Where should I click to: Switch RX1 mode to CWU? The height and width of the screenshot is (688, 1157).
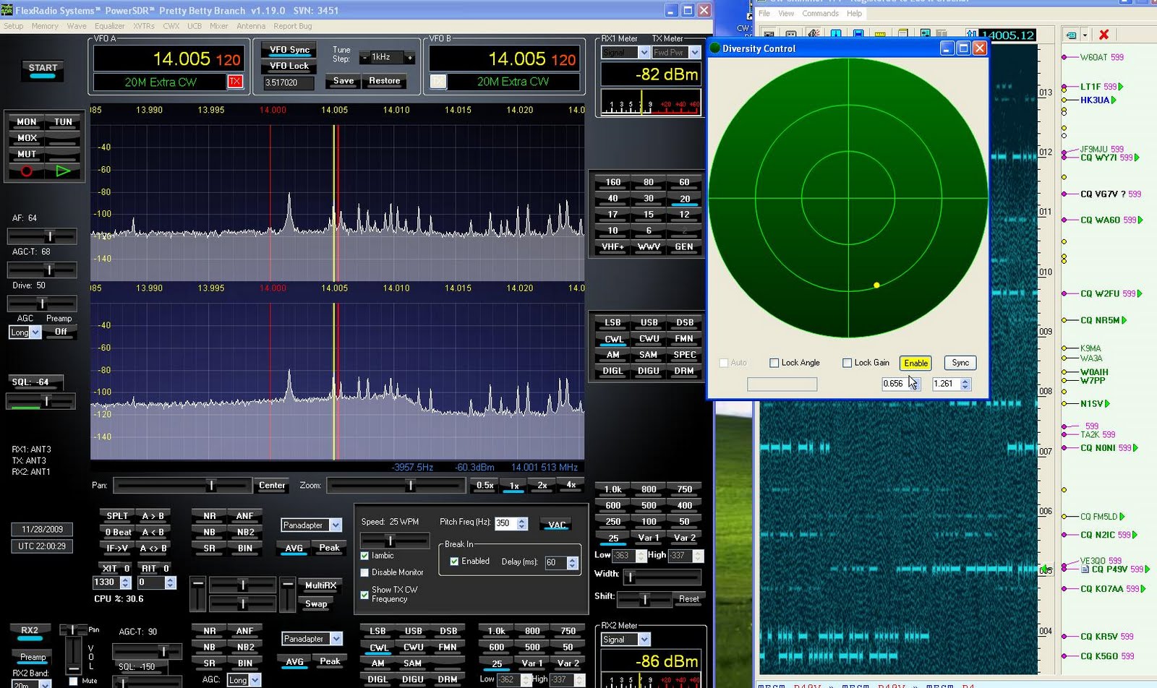pyautogui.click(x=649, y=338)
